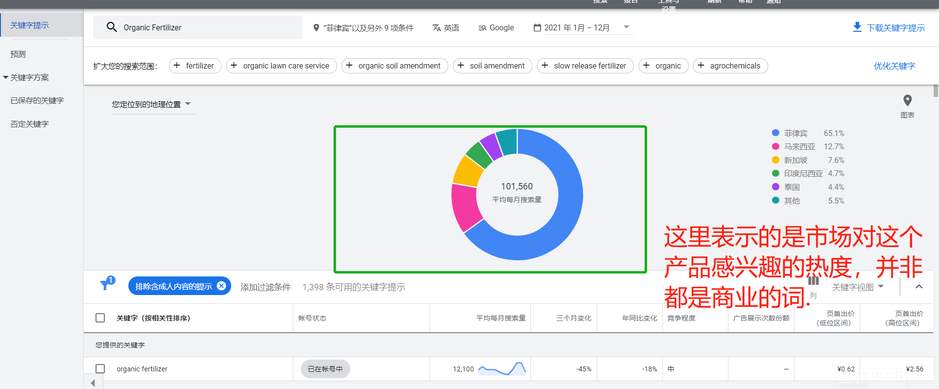Click the trend sparkline for organic fertilizer
Image resolution: width=939 pixels, height=389 pixels.
point(502,369)
